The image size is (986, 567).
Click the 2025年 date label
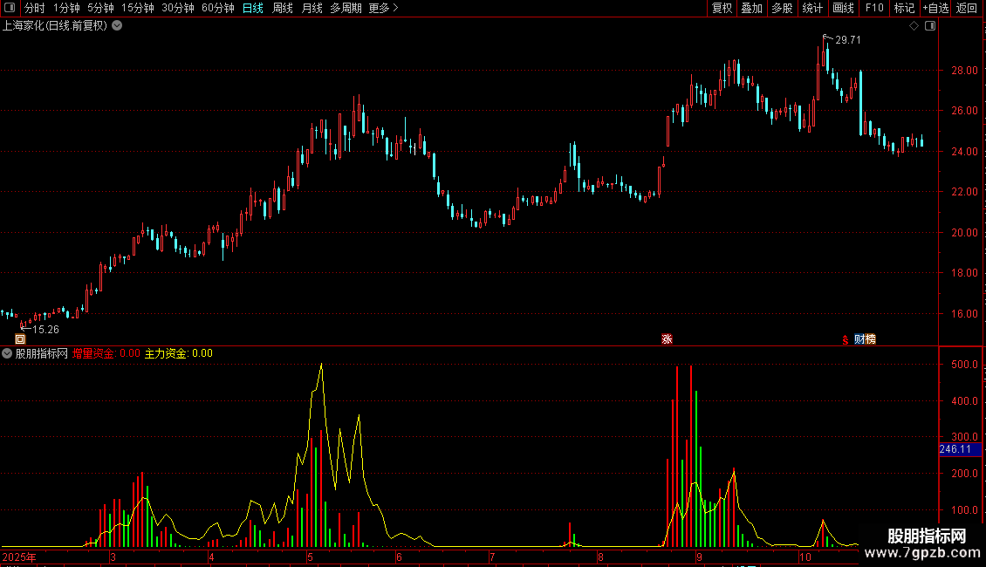coord(19,557)
